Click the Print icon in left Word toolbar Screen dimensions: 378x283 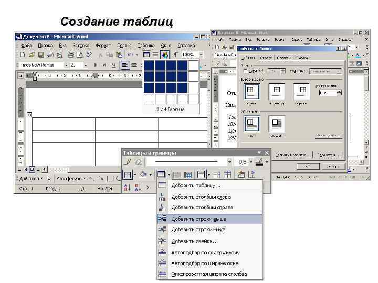(70, 55)
